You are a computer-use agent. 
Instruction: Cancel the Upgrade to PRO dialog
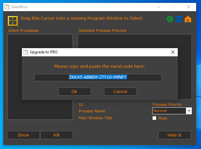point(120,92)
